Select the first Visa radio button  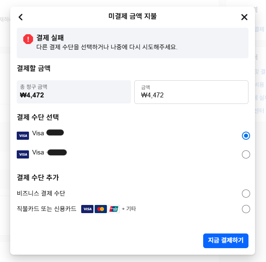(x=246, y=136)
